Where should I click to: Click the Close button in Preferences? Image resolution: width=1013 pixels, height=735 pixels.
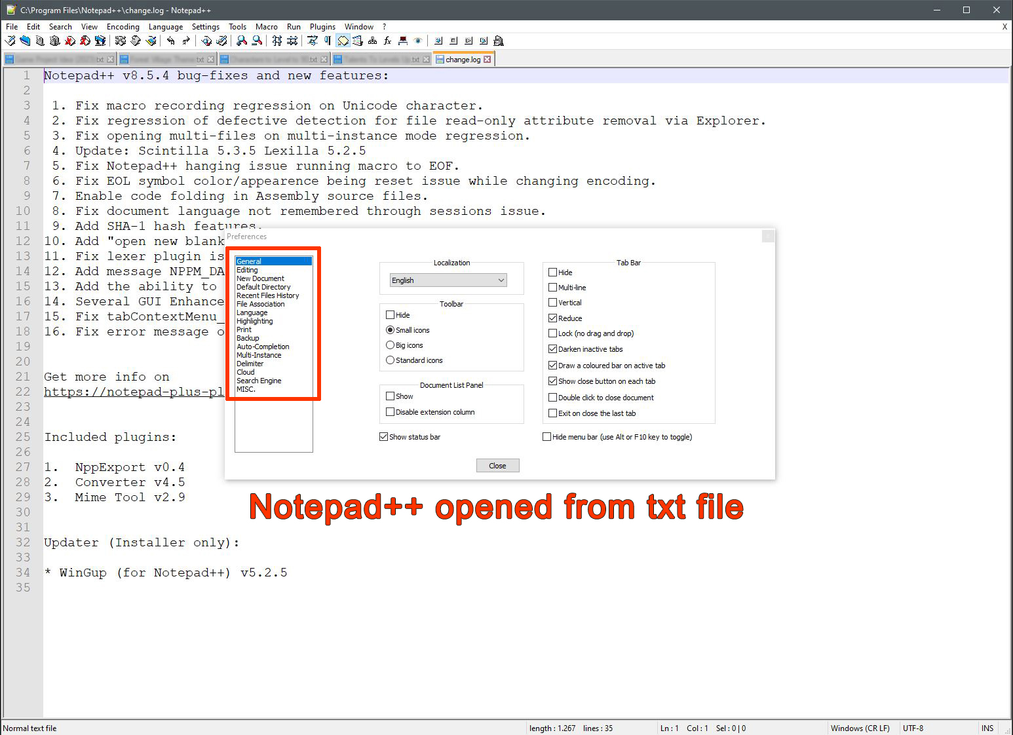click(497, 465)
